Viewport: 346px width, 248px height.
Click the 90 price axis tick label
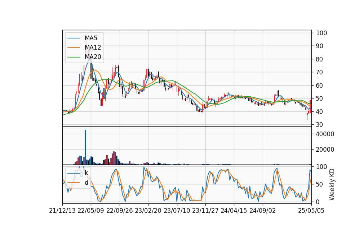pos(320,46)
